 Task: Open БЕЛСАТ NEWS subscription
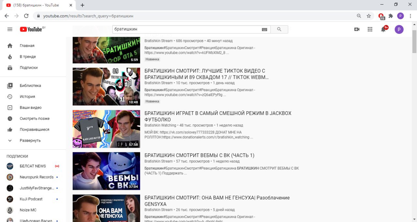coord(33,166)
